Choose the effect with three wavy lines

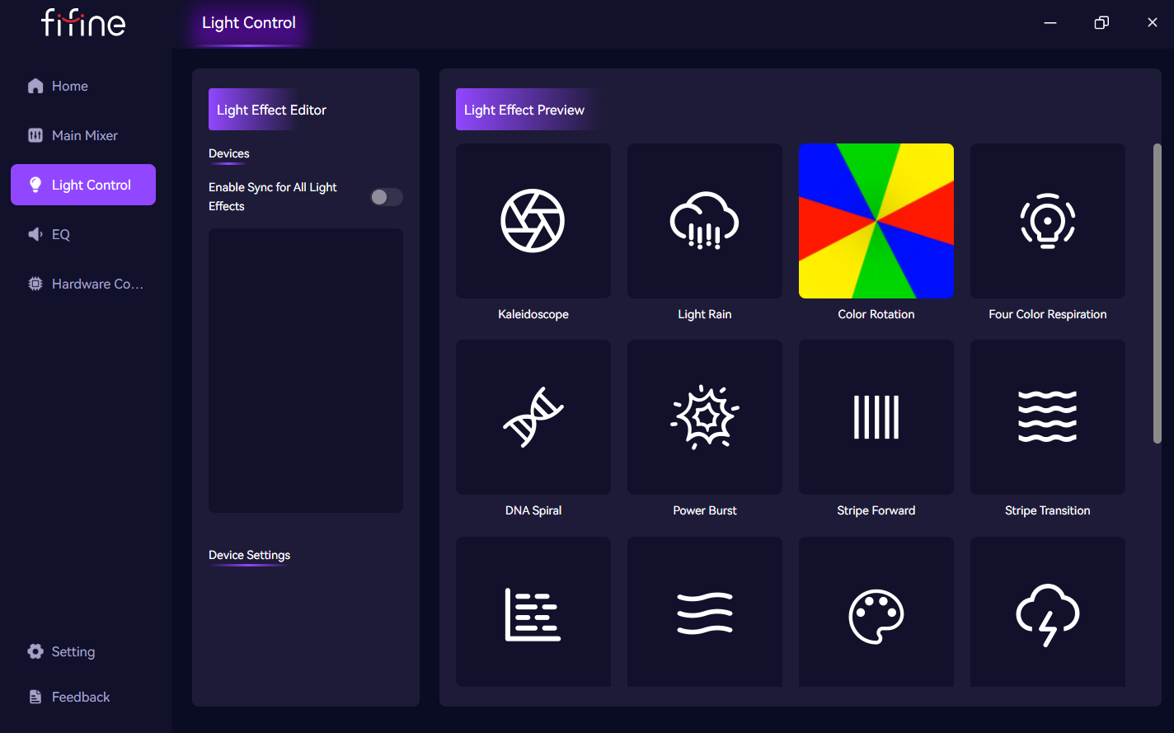705,612
